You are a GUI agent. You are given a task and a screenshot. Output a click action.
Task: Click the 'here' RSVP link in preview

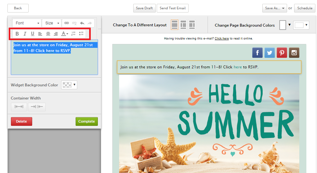point(238,67)
